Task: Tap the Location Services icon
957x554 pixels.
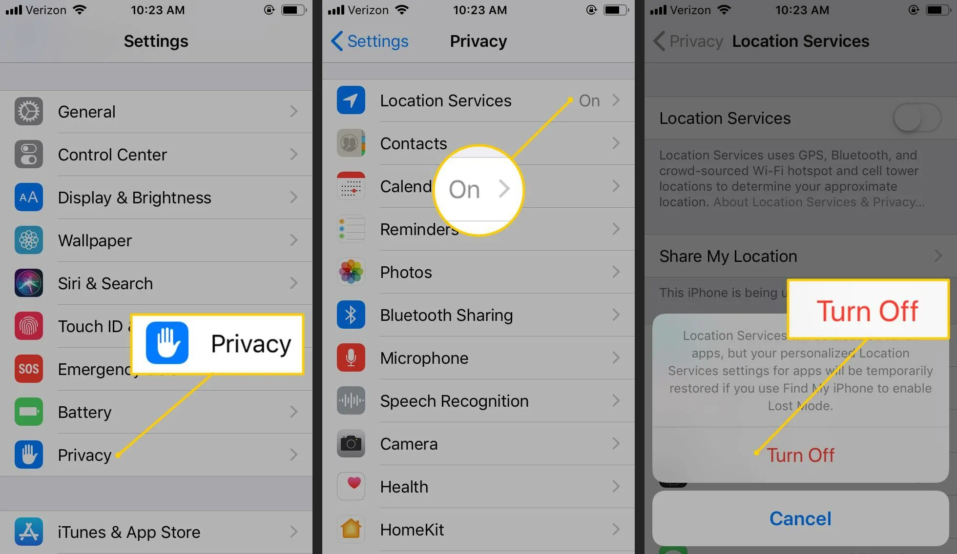Action: pos(351,99)
